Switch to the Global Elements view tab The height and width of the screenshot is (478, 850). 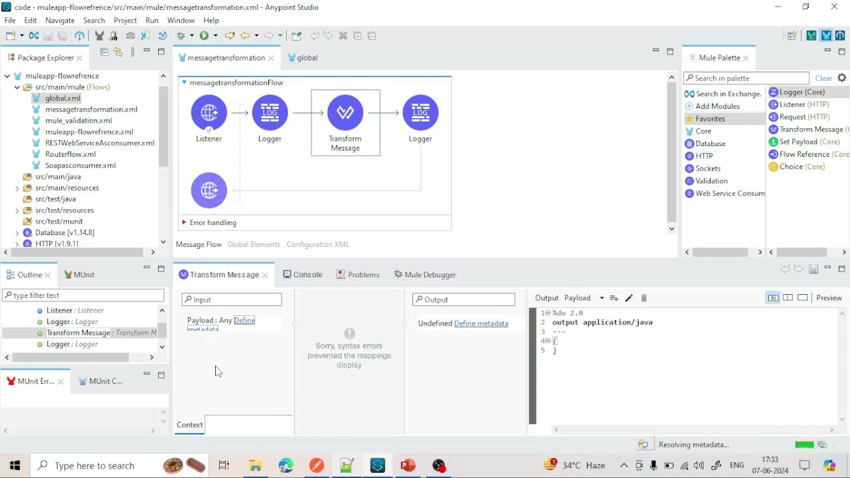(x=254, y=244)
